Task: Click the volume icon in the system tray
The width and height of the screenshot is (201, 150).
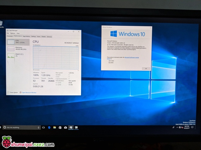Action: click(182, 127)
